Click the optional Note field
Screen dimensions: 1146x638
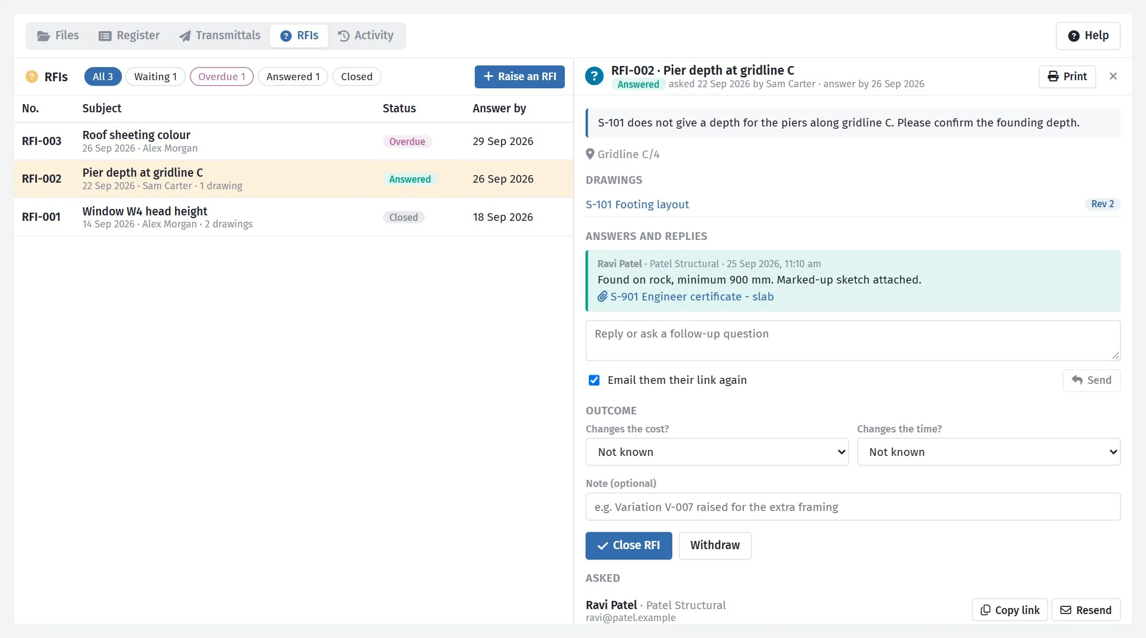click(852, 507)
